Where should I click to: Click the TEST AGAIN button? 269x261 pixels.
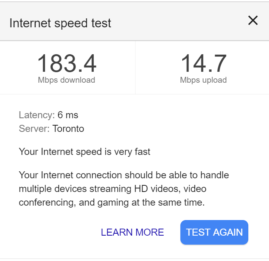click(x=214, y=232)
